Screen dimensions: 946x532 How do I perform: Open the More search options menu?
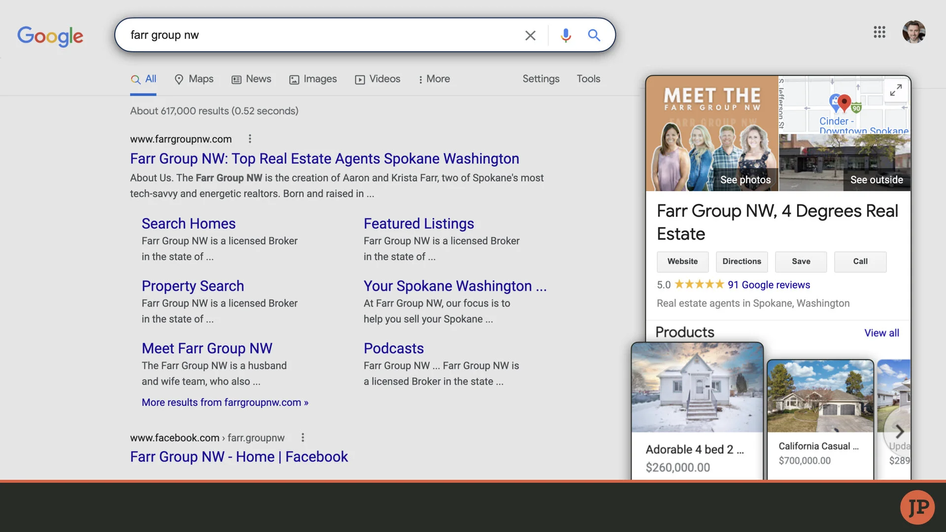[434, 79]
